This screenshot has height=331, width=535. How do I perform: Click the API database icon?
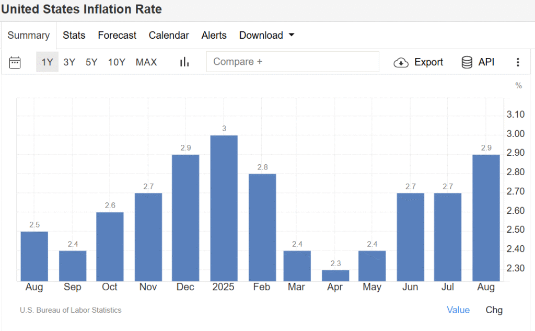[x=467, y=62]
